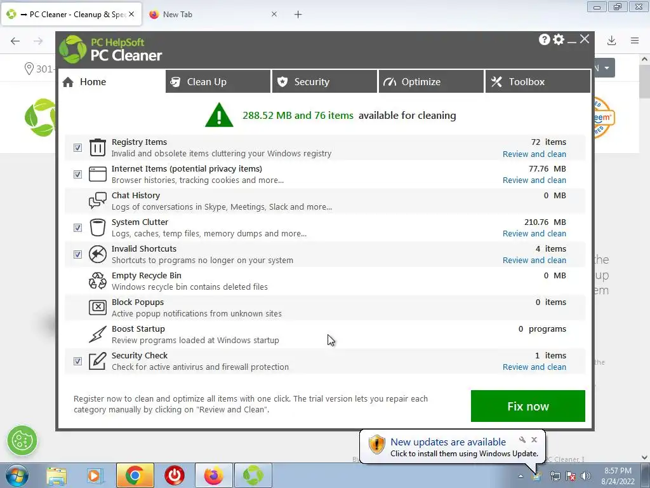Uncheck the System Clutter checkbox
Screen dimensions: 650x488
click(77, 227)
